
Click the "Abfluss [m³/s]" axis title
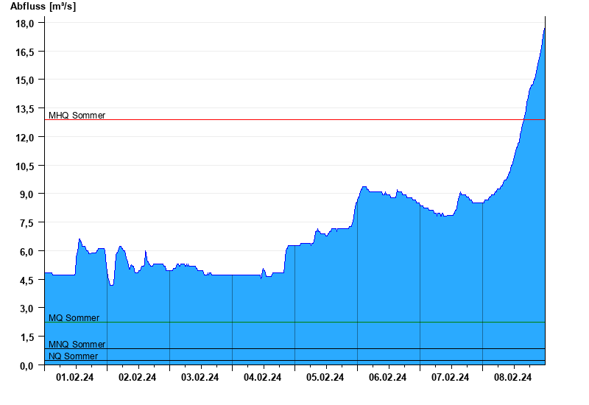click(x=43, y=7)
